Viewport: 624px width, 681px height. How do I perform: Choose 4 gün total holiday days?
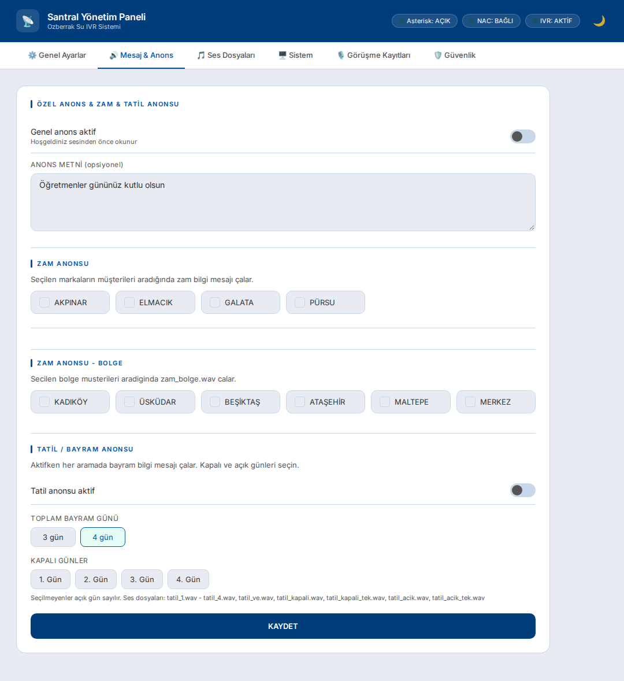[x=103, y=537]
